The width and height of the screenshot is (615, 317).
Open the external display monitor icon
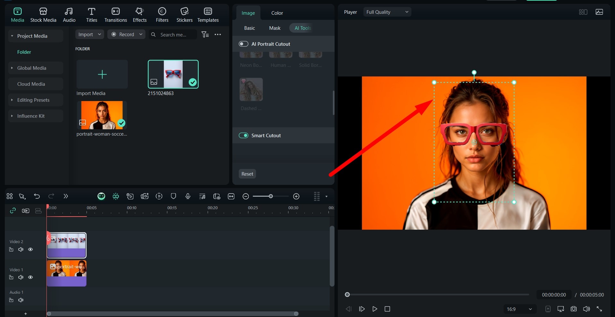click(x=561, y=309)
